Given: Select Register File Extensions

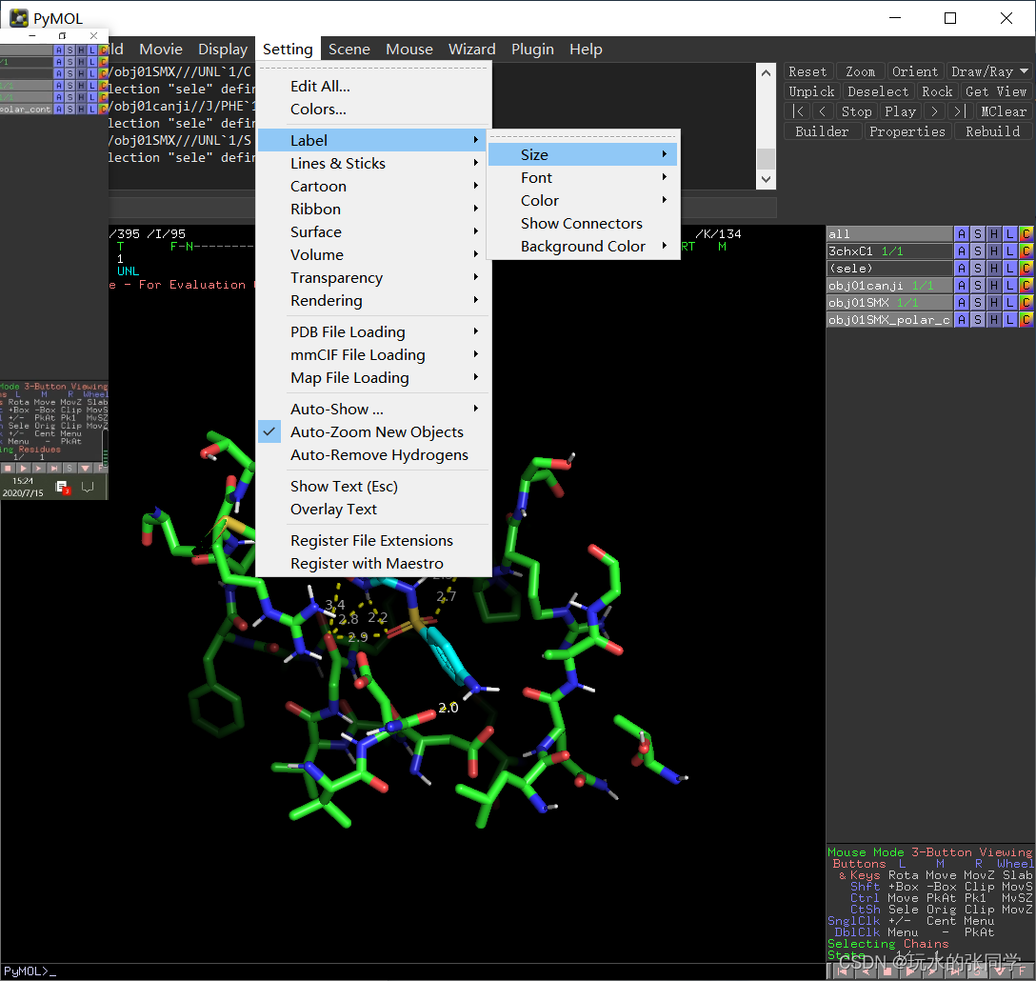Looking at the screenshot, I should pos(373,541).
